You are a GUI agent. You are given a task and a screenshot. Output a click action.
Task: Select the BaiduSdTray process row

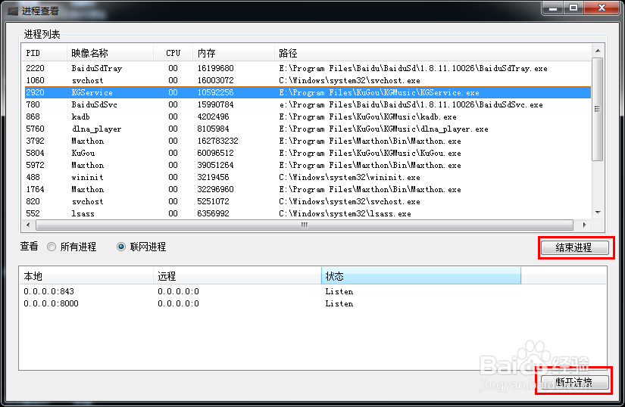pos(308,68)
